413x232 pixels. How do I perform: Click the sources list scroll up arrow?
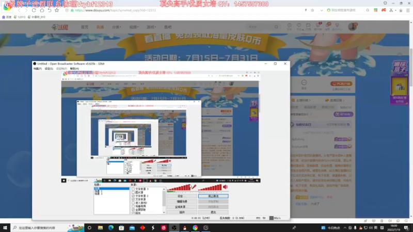point(164,189)
